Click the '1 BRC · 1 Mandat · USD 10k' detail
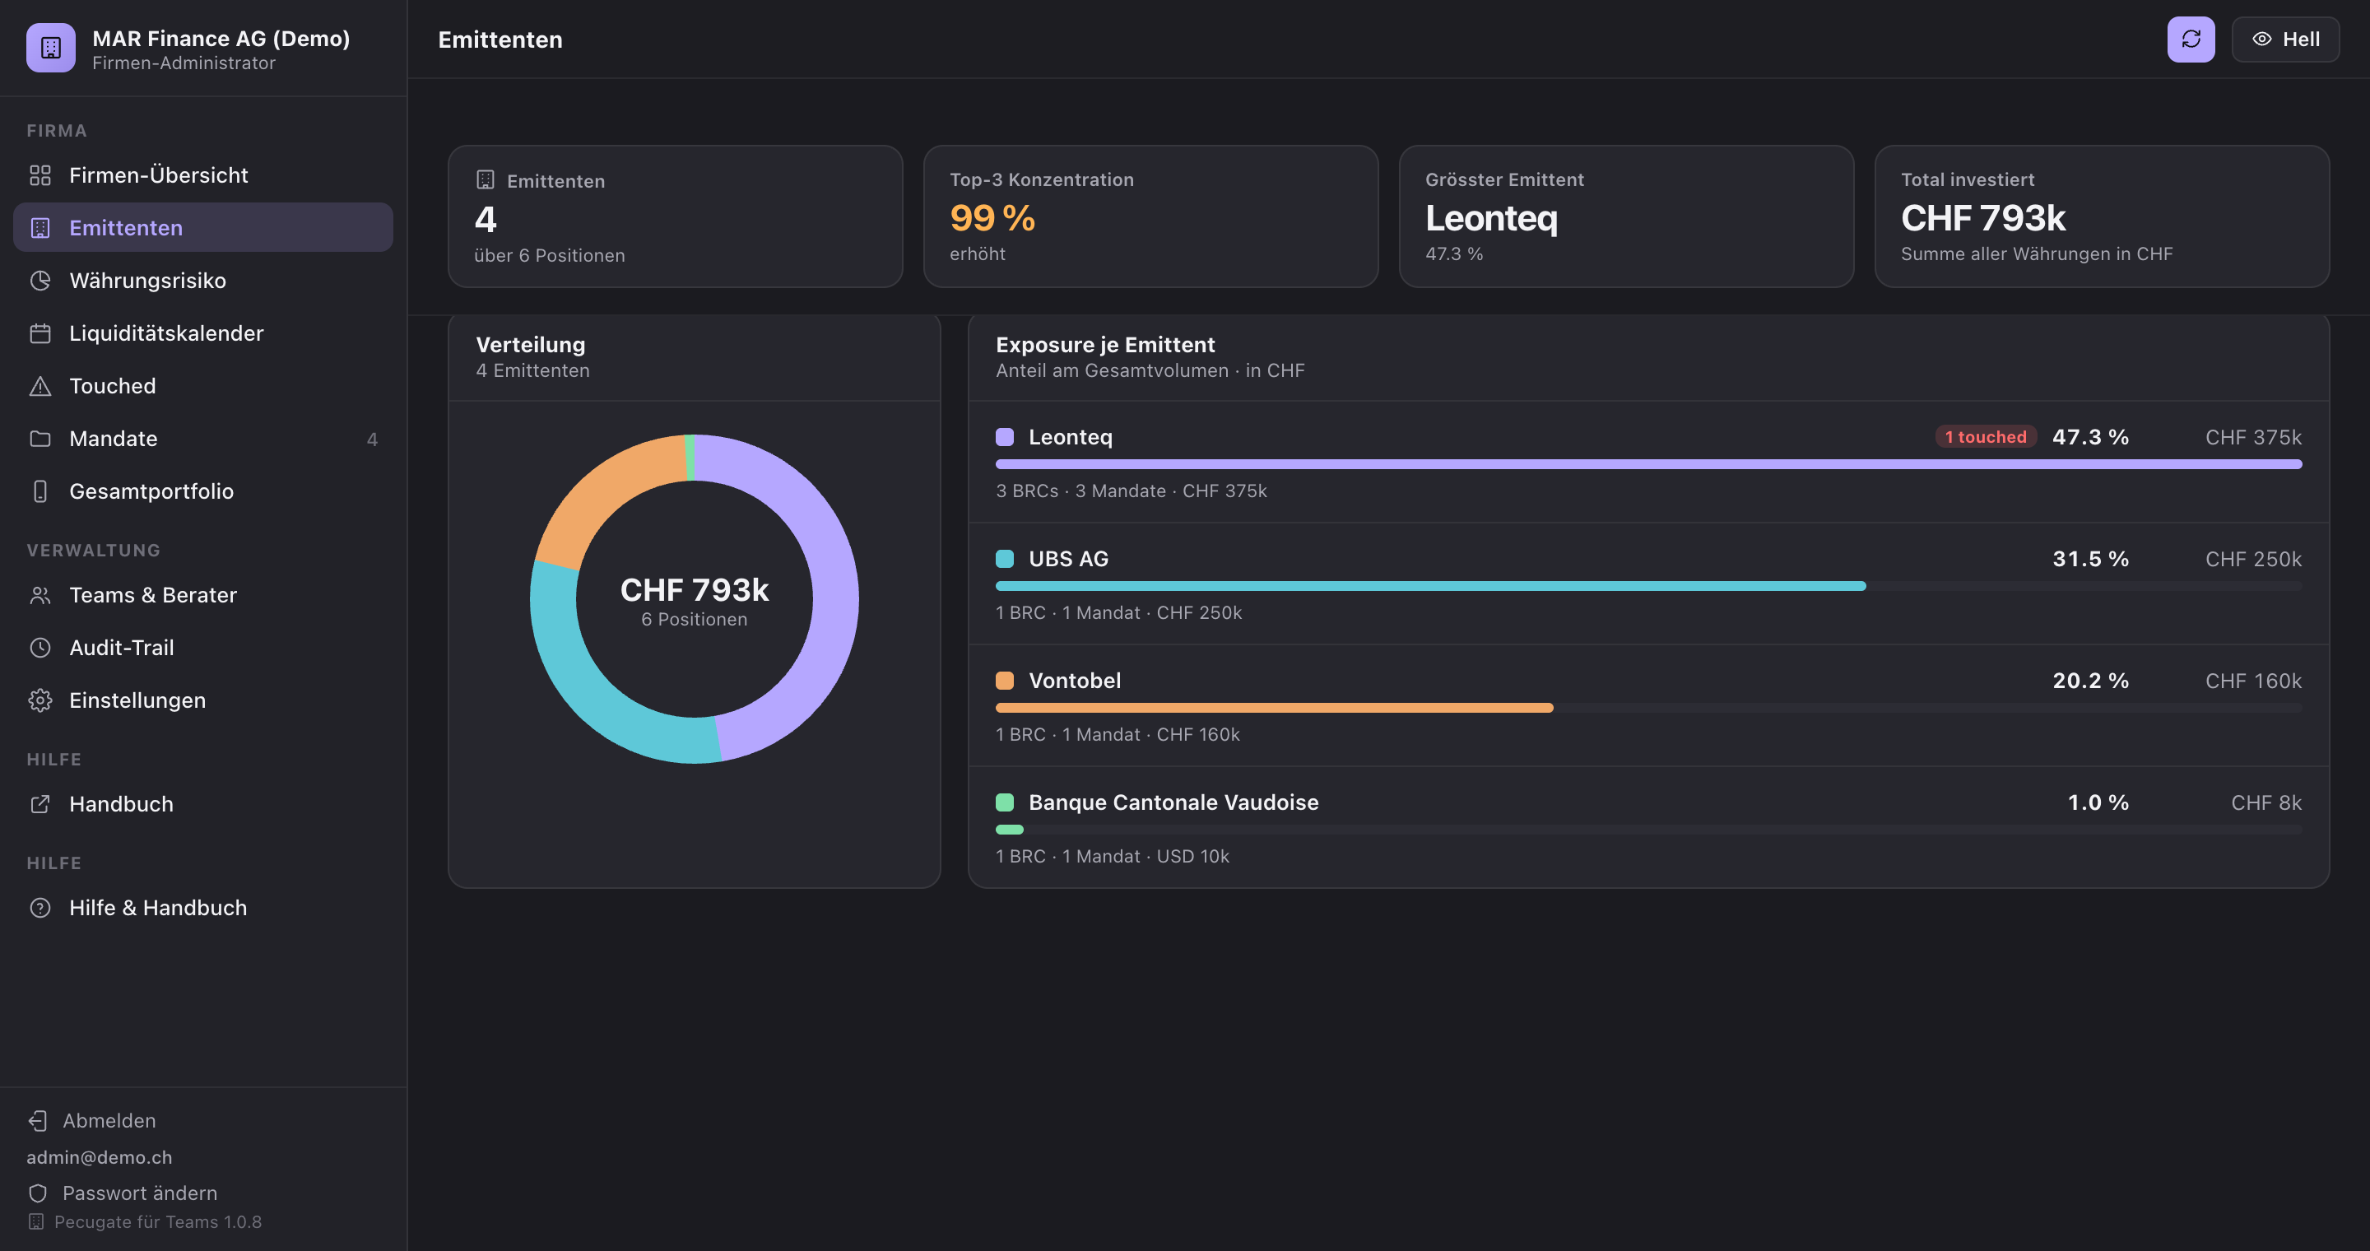Screen dimensions: 2370x1251 tap(1113, 857)
